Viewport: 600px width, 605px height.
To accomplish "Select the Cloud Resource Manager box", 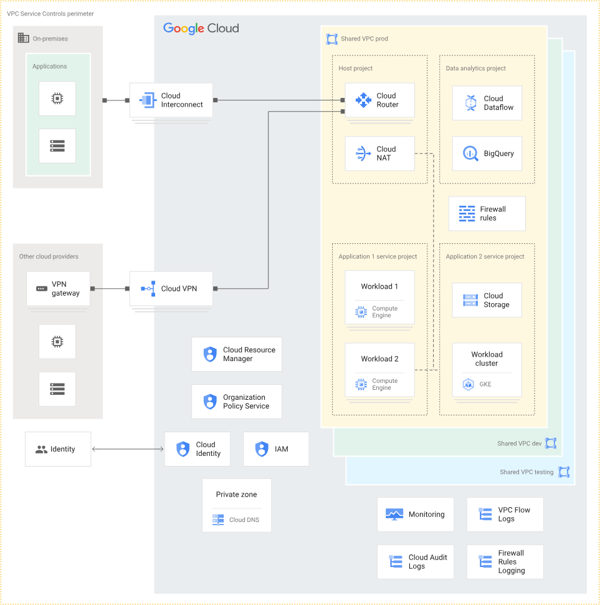I will pyautogui.click(x=237, y=354).
